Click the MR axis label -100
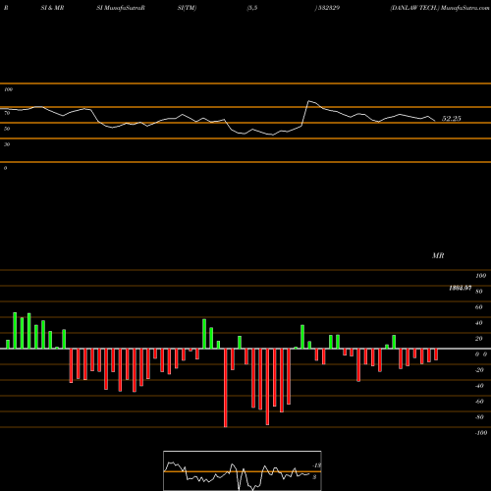Viewport: 491px width, 491px height. pyautogui.click(x=481, y=433)
